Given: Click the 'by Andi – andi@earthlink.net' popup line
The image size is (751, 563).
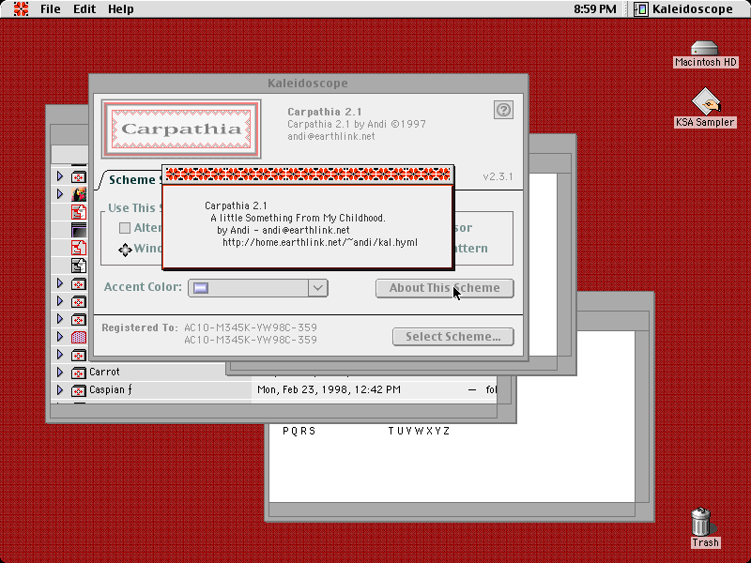Looking at the screenshot, I should click(284, 230).
